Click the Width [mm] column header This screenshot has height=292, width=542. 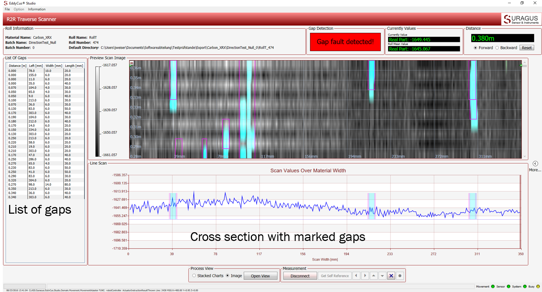click(x=54, y=66)
